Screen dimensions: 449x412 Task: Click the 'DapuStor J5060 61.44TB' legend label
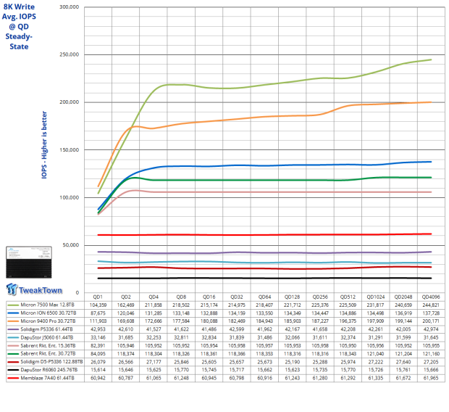point(46,337)
